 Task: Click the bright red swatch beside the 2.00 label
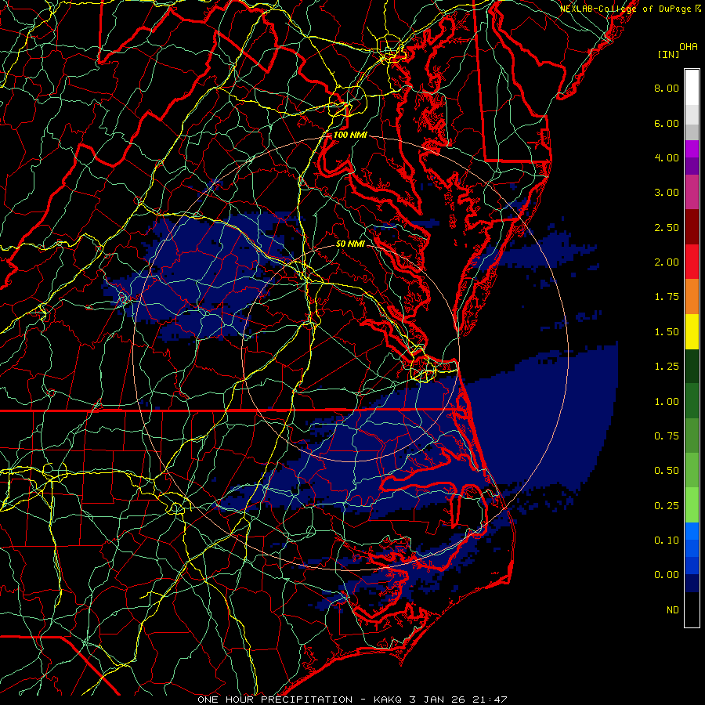coord(692,262)
